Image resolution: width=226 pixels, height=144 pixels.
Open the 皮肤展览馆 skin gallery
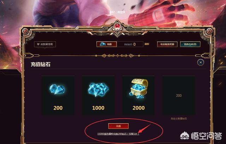point(45,44)
